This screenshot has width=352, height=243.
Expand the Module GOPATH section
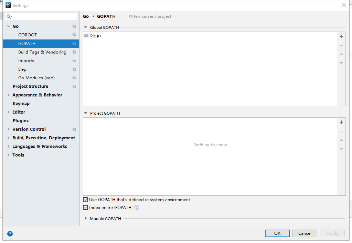pos(86,218)
